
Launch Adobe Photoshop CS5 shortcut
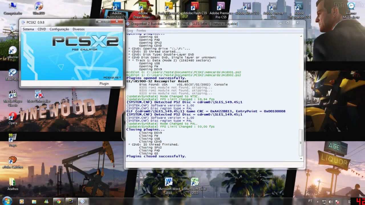tap(117, 11)
